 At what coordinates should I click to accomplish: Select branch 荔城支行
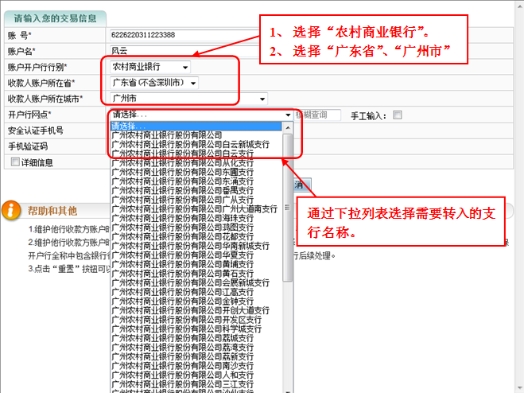(196, 338)
